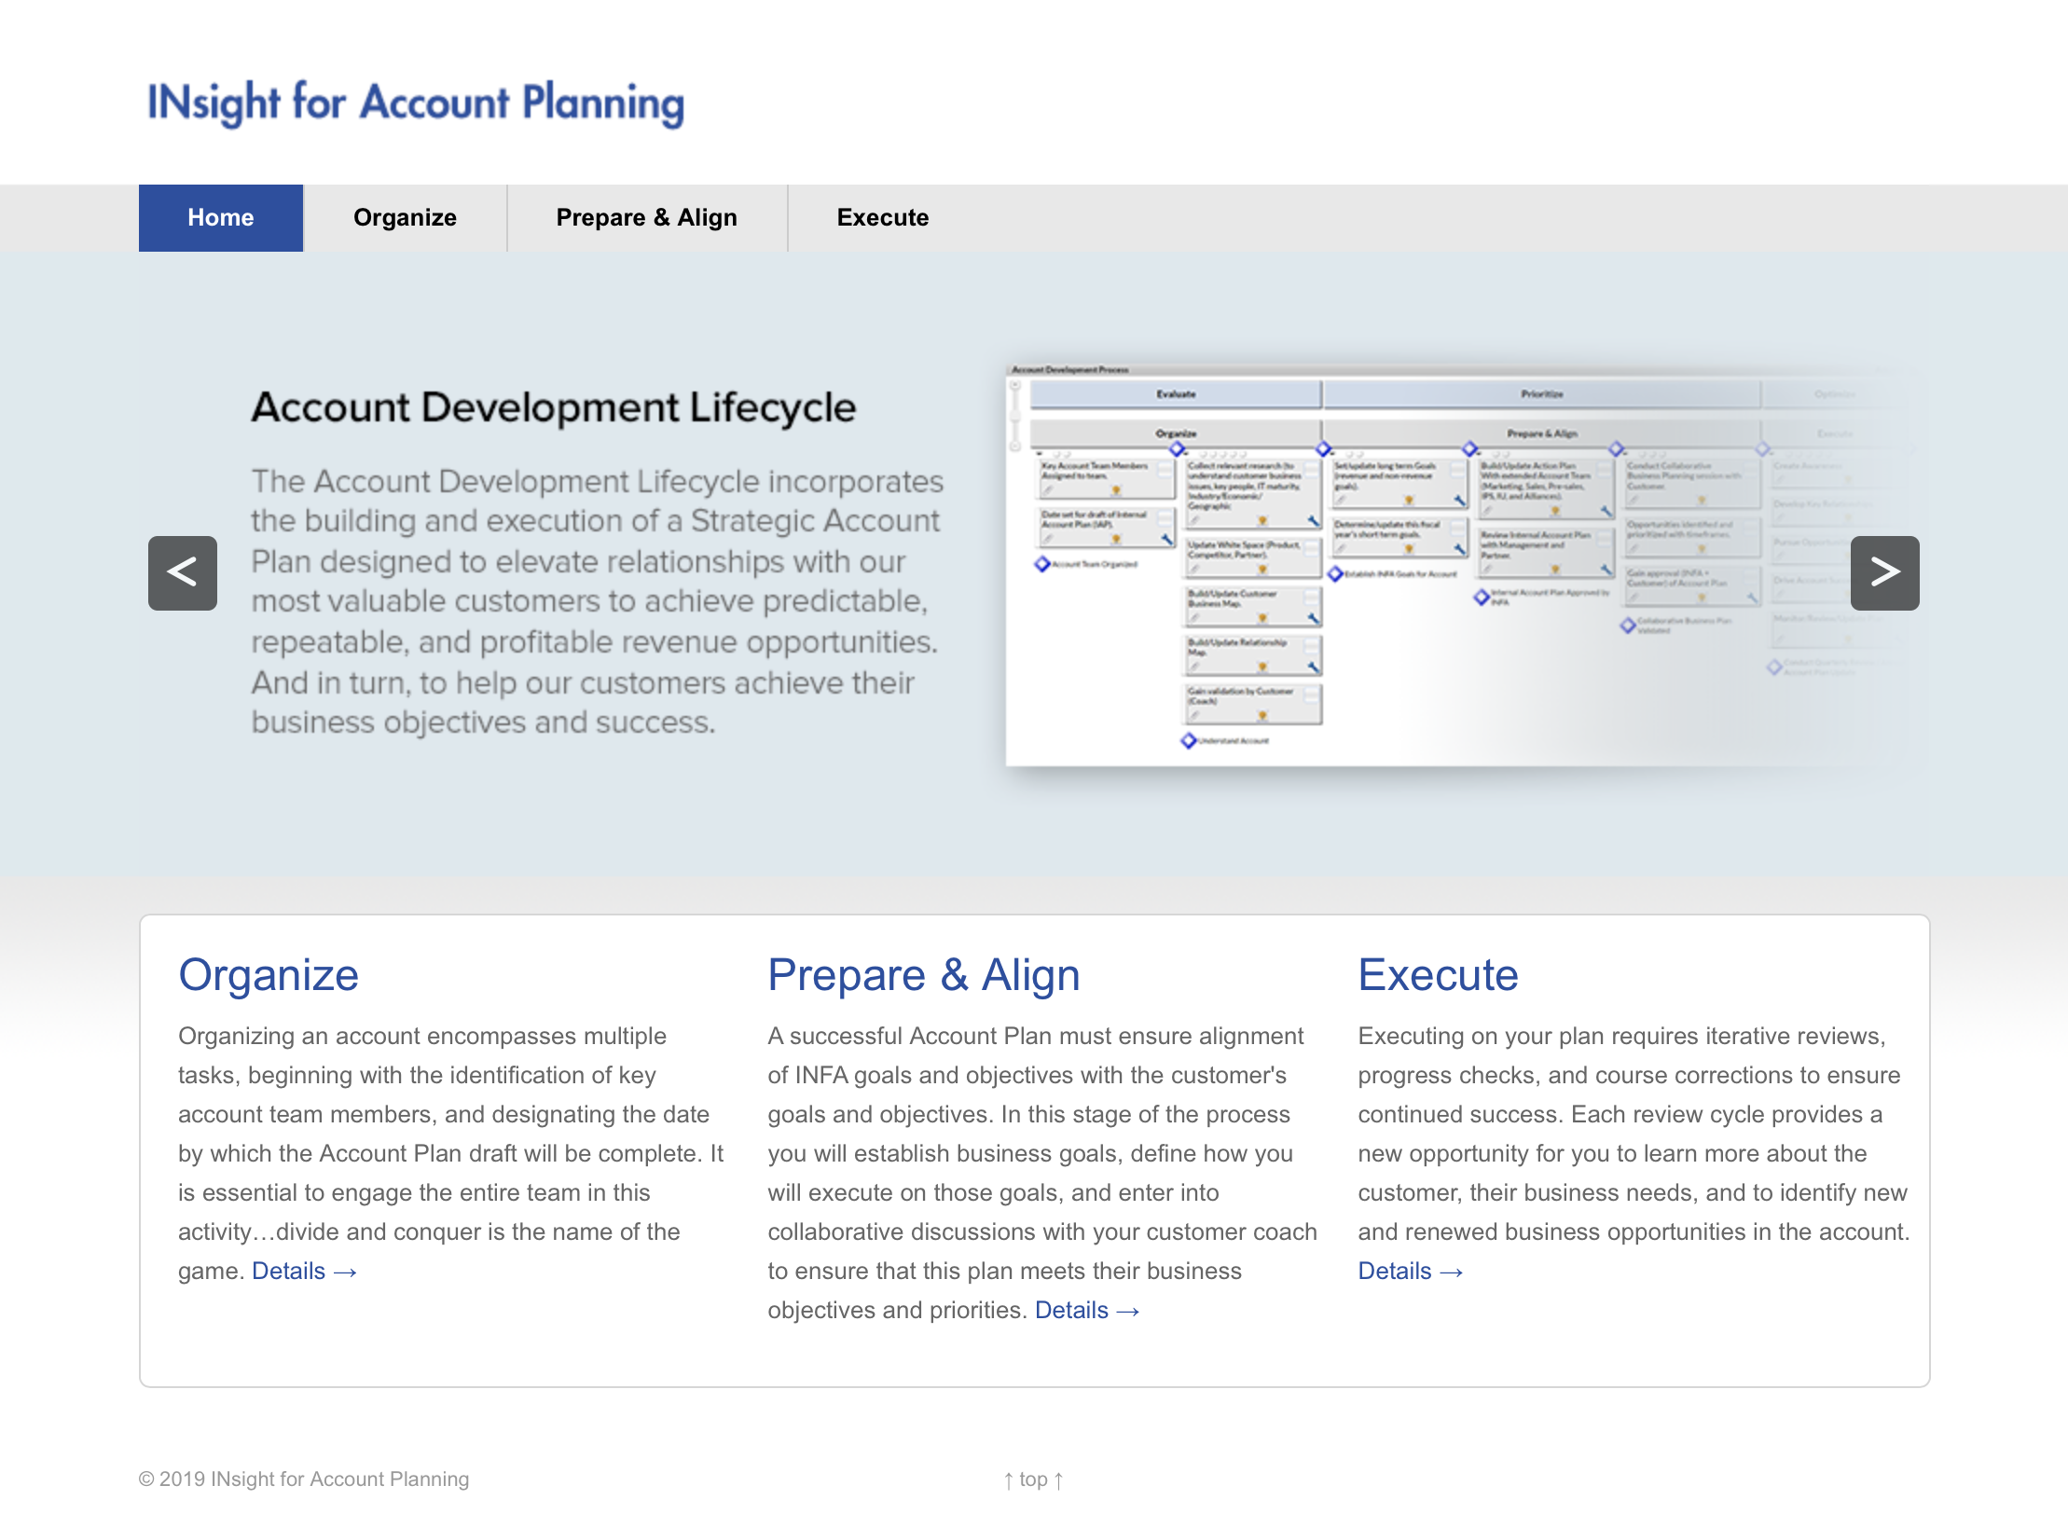The height and width of the screenshot is (1527, 2068).
Task: Click the Organize card description paragraph
Action: coord(451,1153)
